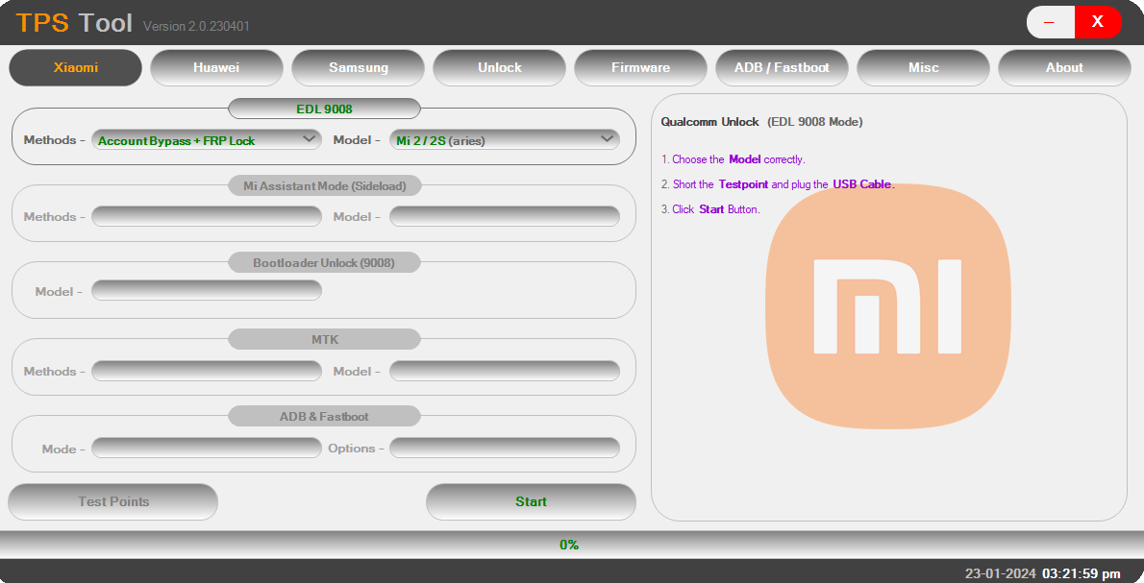Screen dimensions: 1144x583
Task: Close TPS Tool with red X
Action: [x=1098, y=21]
